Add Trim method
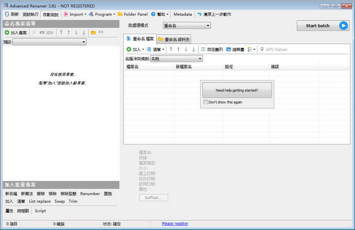 (73, 201)
